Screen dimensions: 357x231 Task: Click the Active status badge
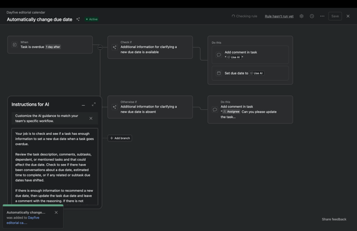[x=92, y=20]
